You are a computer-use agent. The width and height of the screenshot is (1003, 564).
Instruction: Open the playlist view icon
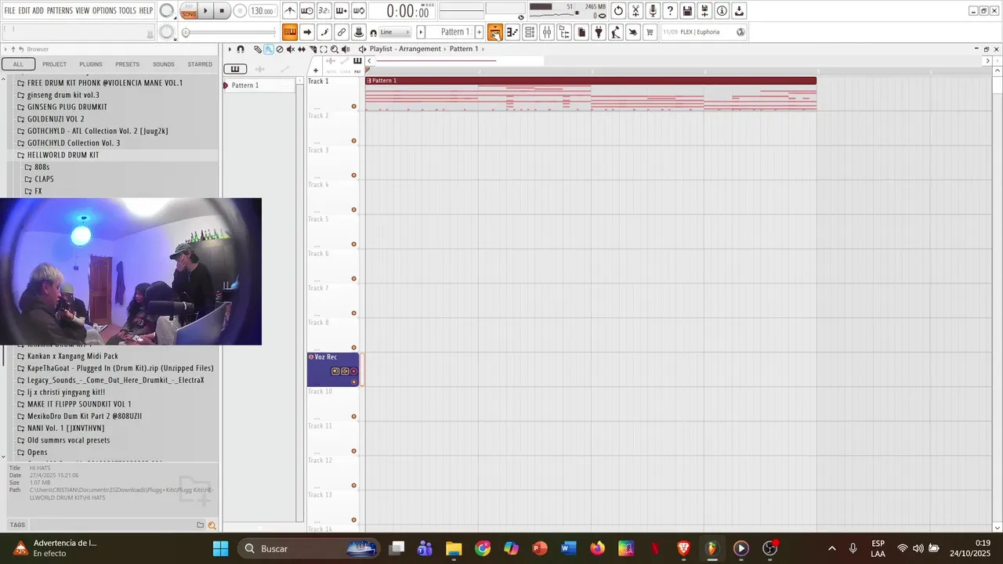click(495, 32)
